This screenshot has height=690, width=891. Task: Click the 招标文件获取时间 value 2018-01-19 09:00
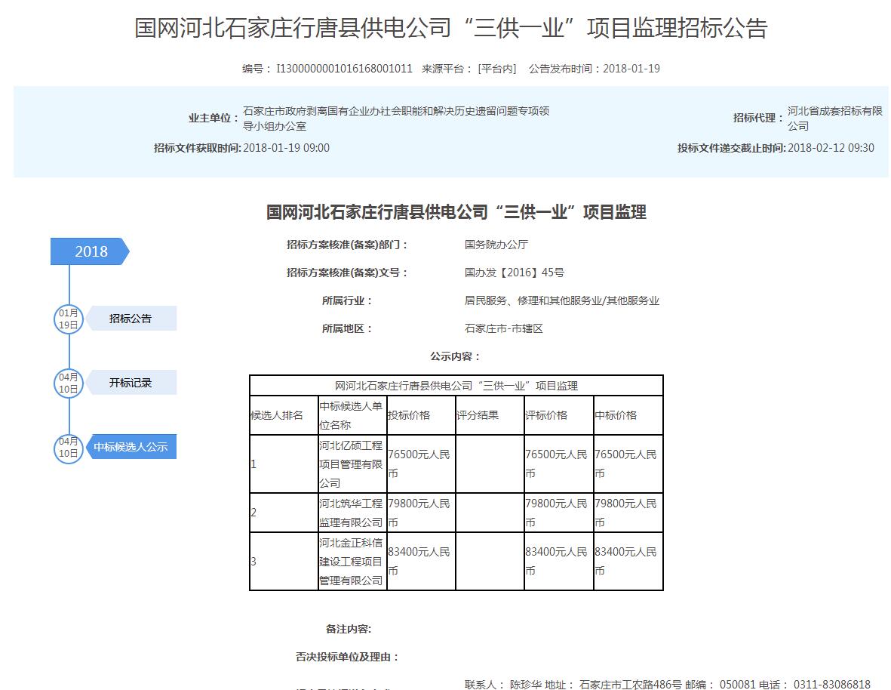287,148
